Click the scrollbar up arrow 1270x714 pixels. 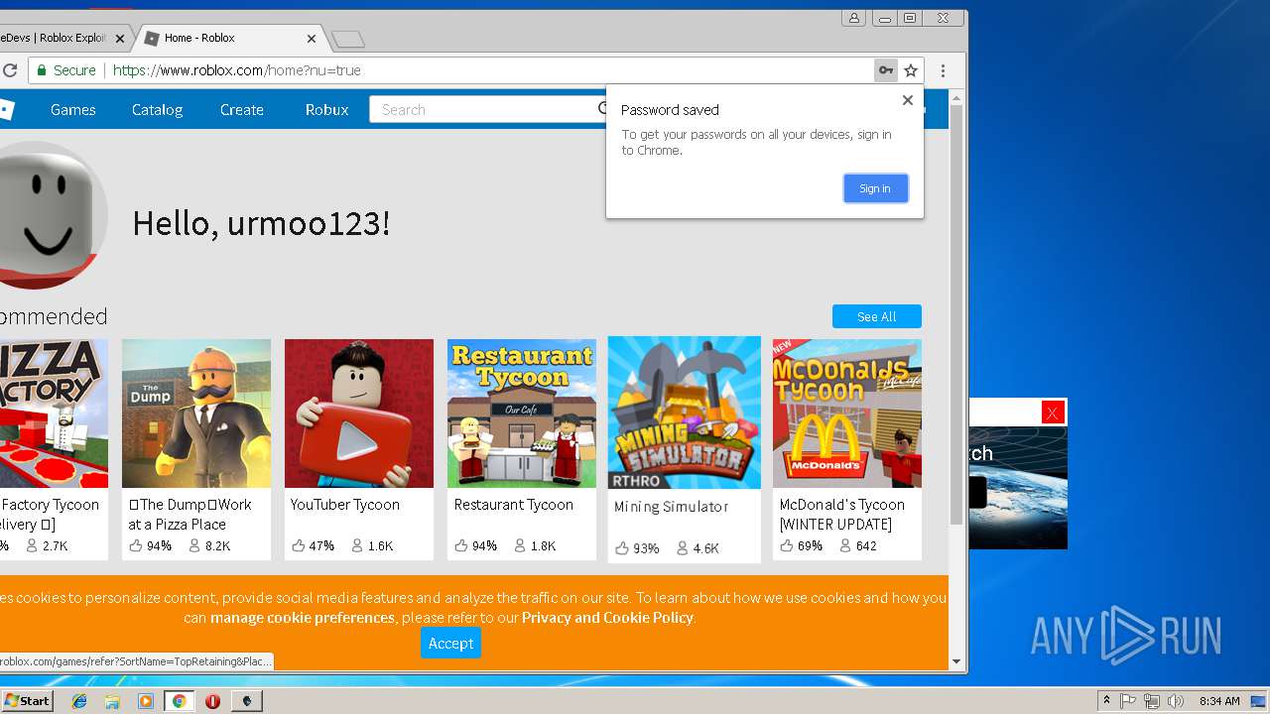(956, 97)
